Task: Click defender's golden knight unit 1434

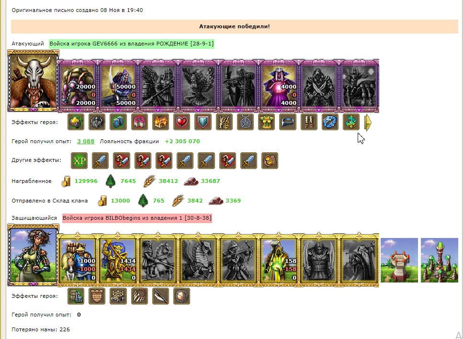Action: tap(118, 260)
